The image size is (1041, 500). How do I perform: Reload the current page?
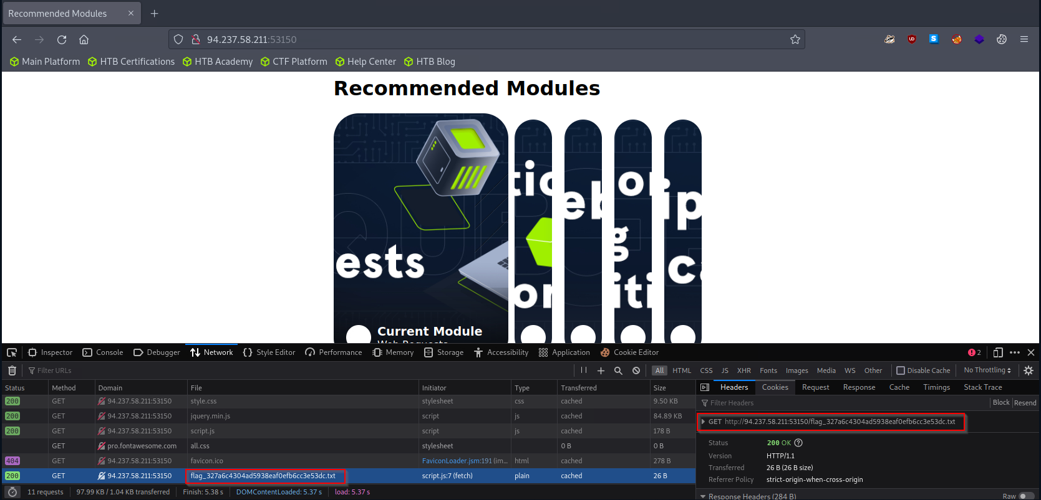click(62, 39)
